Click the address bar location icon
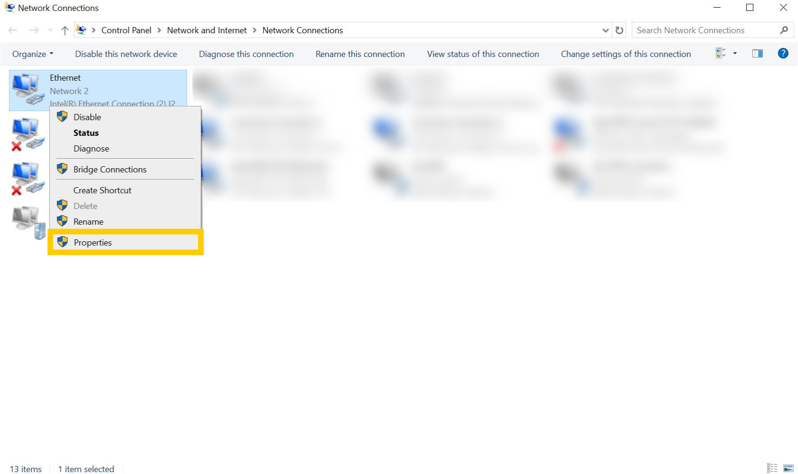This screenshot has width=798, height=474. (81, 30)
